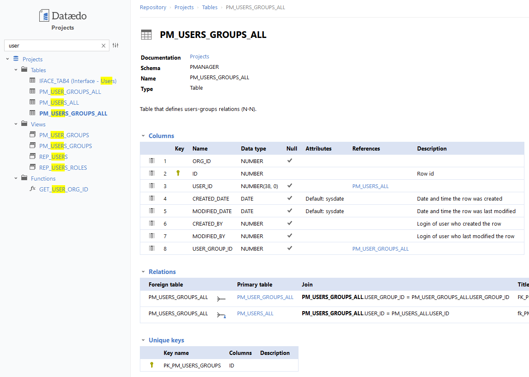The width and height of the screenshot is (529, 377).
Task: Click the yellow key icon on the ID row
Action: (178, 173)
